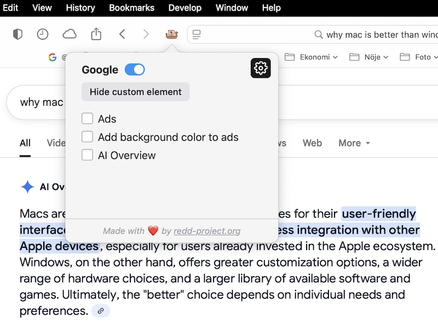Viewport: 438px width, 325px height.
Task: Click the link chip after preferences
Action: (101, 311)
